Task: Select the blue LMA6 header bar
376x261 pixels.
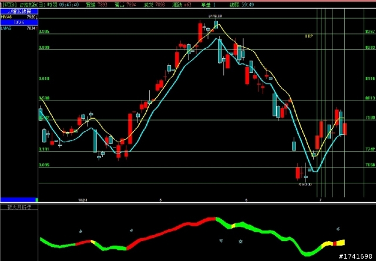Action: click(x=19, y=22)
